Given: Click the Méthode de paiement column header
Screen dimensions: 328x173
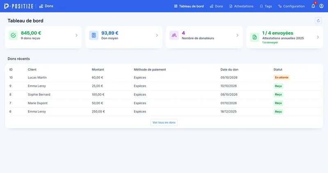Looking at the screenshot, I should pos(150,70).
